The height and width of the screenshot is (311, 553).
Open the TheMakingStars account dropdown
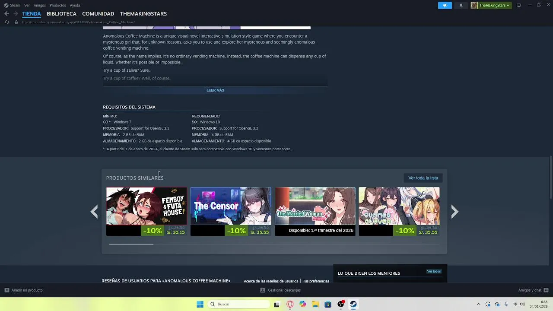491,5
